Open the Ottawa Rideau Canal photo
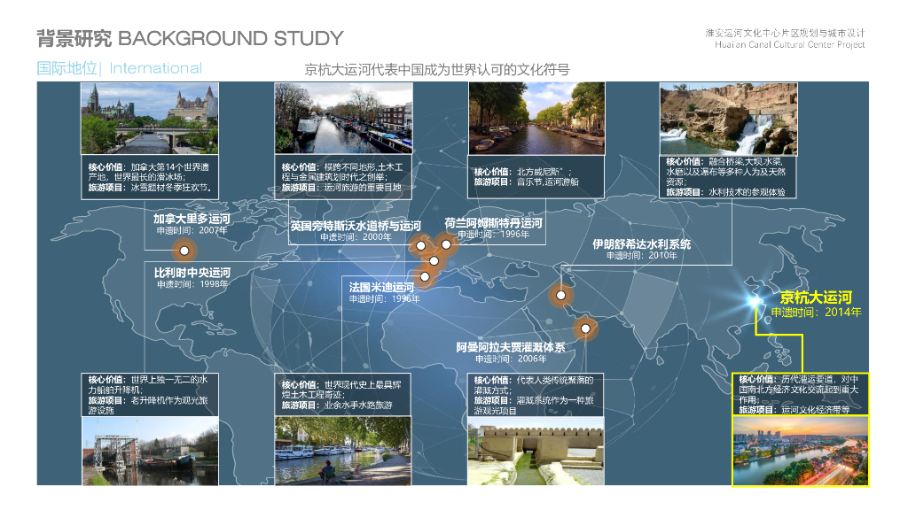Viewport: 908px width, 510px height. click(x=149, y=118)
